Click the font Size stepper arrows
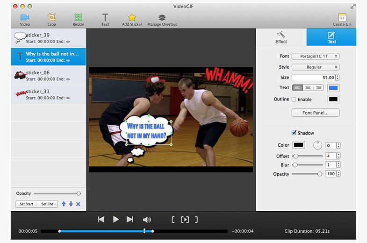 337,78
